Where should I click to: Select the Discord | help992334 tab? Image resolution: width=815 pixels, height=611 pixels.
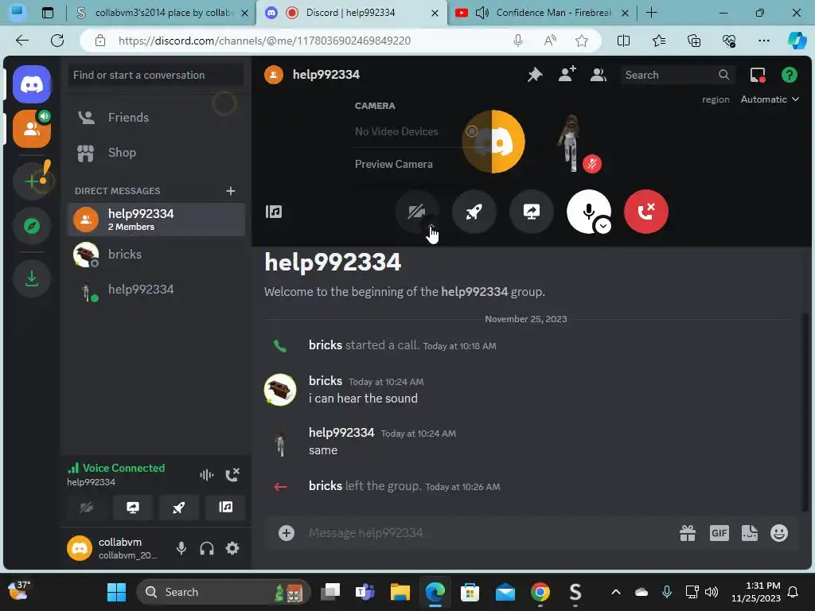(351, 13)
